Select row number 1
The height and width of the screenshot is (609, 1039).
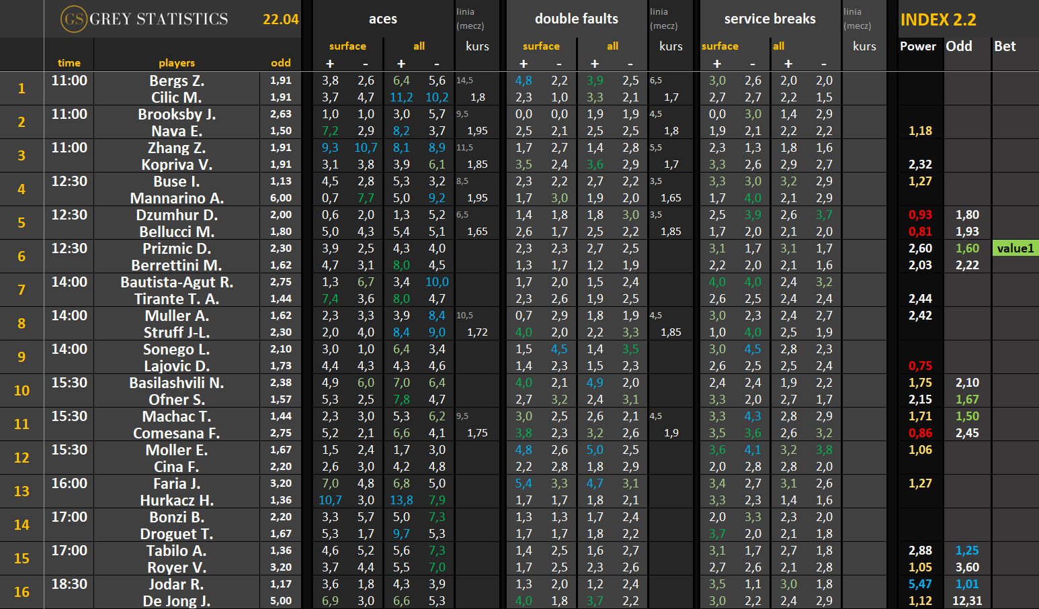click(22, 89)
